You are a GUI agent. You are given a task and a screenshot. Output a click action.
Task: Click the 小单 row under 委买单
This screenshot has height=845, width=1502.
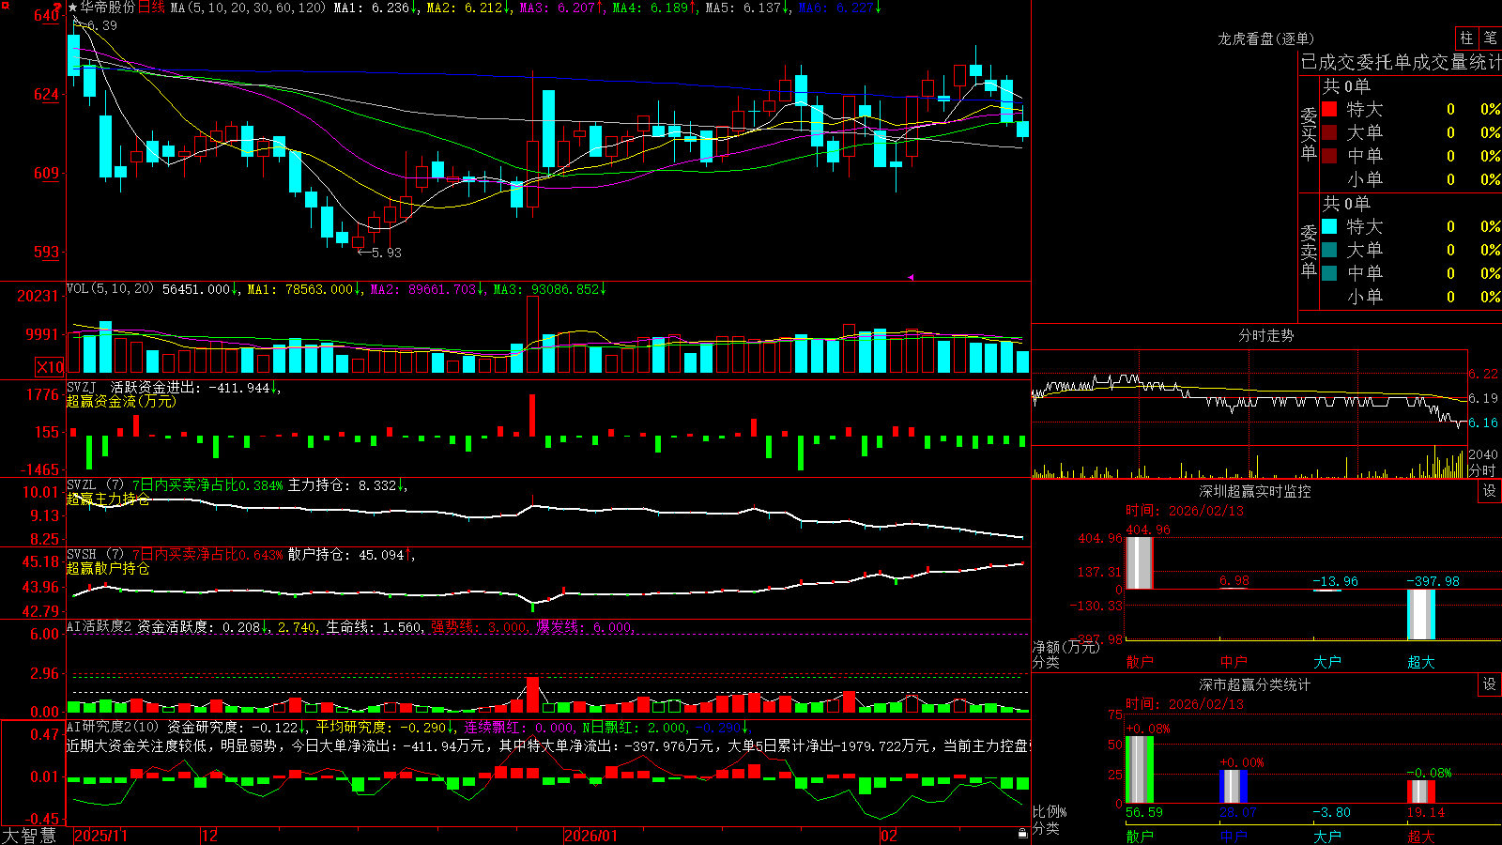pos(1411,179)
